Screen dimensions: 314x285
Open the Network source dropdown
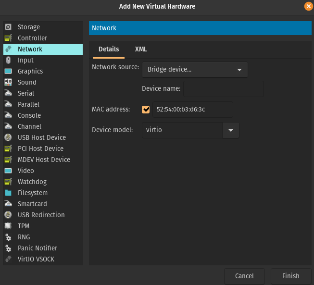(x=195, y=70)
